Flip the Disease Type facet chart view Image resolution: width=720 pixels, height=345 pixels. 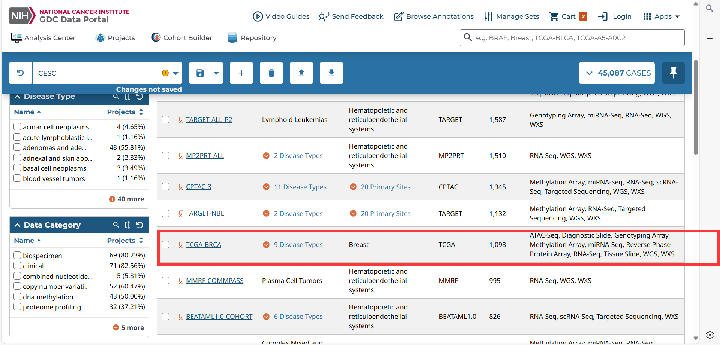point(128,97)
